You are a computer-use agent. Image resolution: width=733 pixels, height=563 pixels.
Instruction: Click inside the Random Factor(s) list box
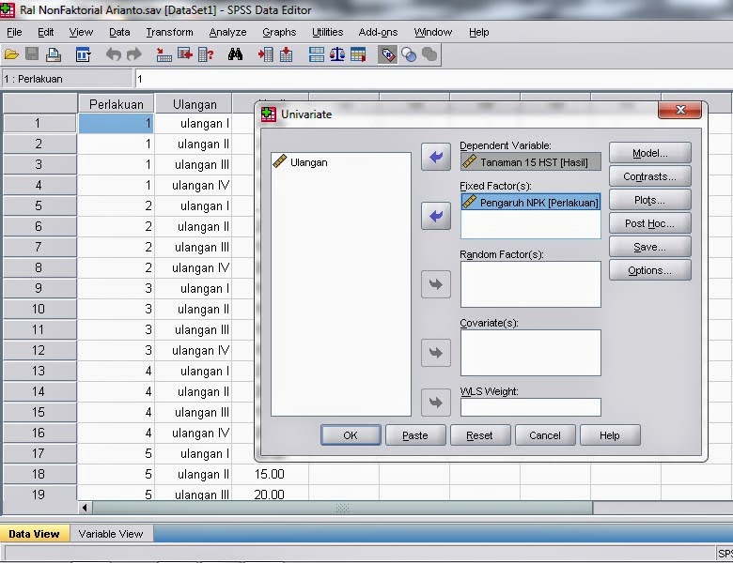click(531, 283)
